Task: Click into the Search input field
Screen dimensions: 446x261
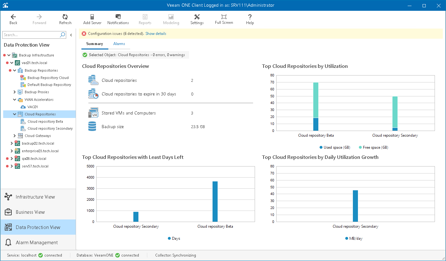Action: (x=31, y=35)
